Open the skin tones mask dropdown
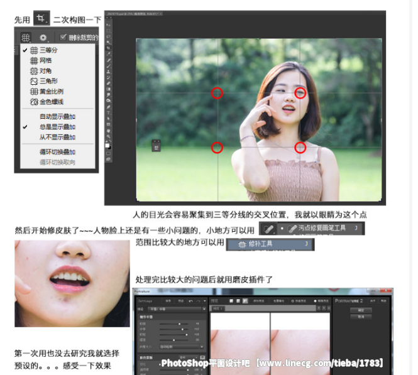 (188, 357)
